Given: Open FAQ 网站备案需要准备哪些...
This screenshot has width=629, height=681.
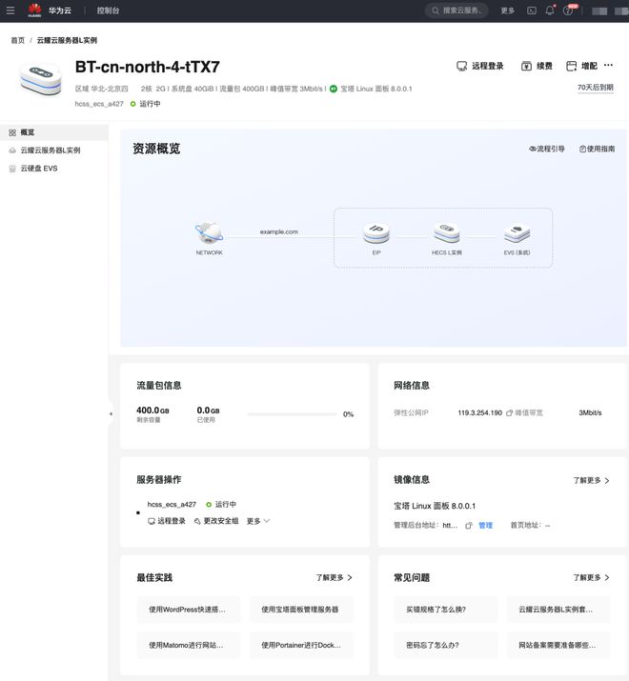Looking at the screenshot, I should tap(558, 646).
